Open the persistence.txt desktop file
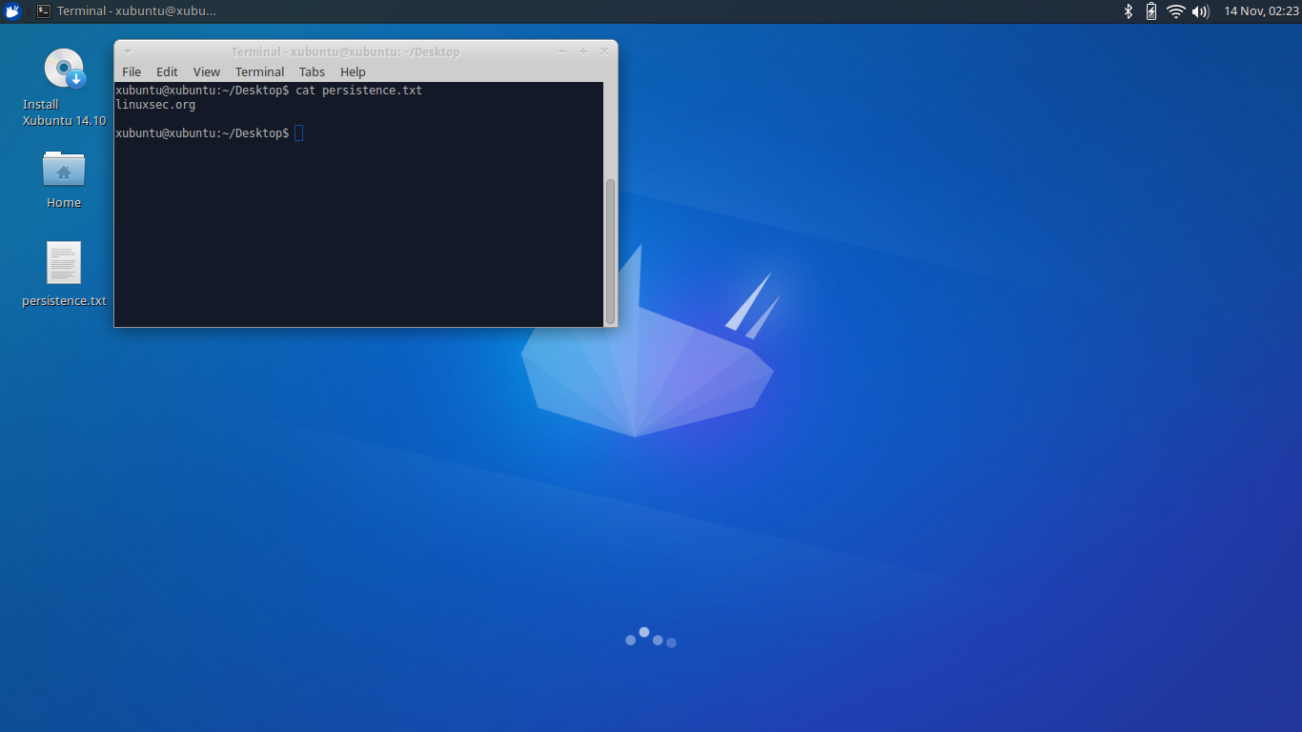This screenshot has width=1302, height=732. (63, 263)
